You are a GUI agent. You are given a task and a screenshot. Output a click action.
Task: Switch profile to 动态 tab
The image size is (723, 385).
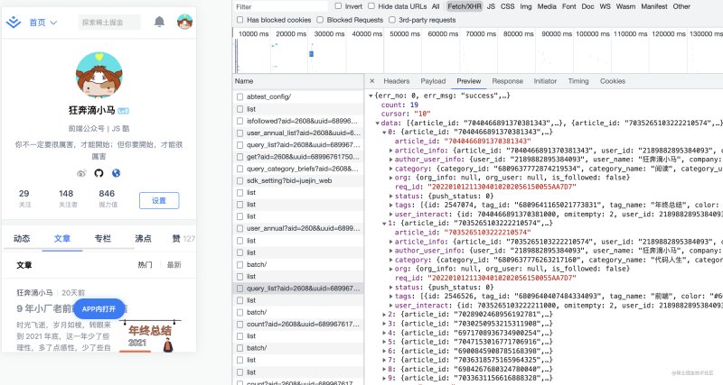(22, 238)
